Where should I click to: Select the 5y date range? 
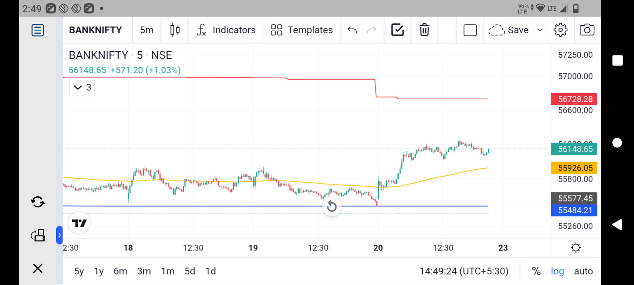tap(79, 271)
